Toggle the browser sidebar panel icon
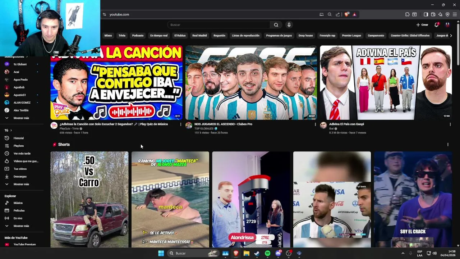Viewport: 460px width, 259px height. [425, 14]
